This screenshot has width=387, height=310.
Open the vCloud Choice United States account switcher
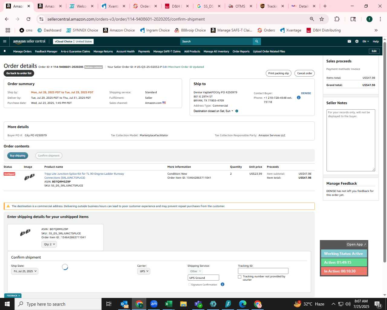(x=73, y=41)
